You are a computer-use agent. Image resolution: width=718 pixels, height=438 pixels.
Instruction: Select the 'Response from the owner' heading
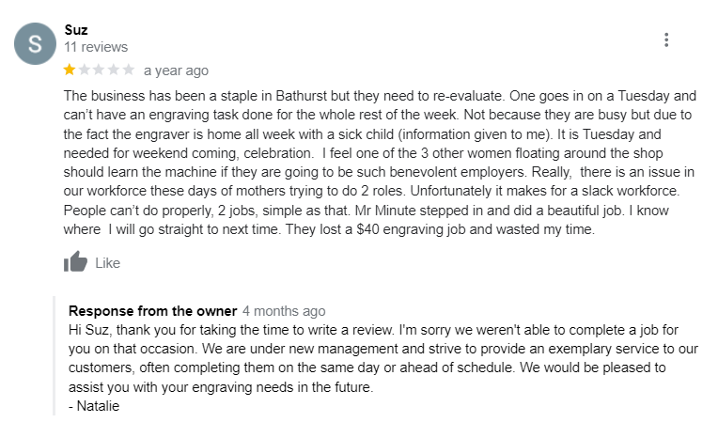click(152, 310)
